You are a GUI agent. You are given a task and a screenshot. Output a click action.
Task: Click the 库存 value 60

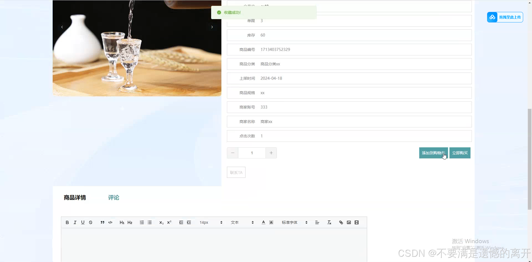[263, 35]
